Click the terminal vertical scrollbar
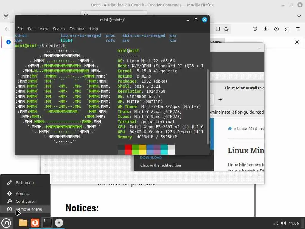The height and width of the screenshot is (229, 305). coord(208,107)
